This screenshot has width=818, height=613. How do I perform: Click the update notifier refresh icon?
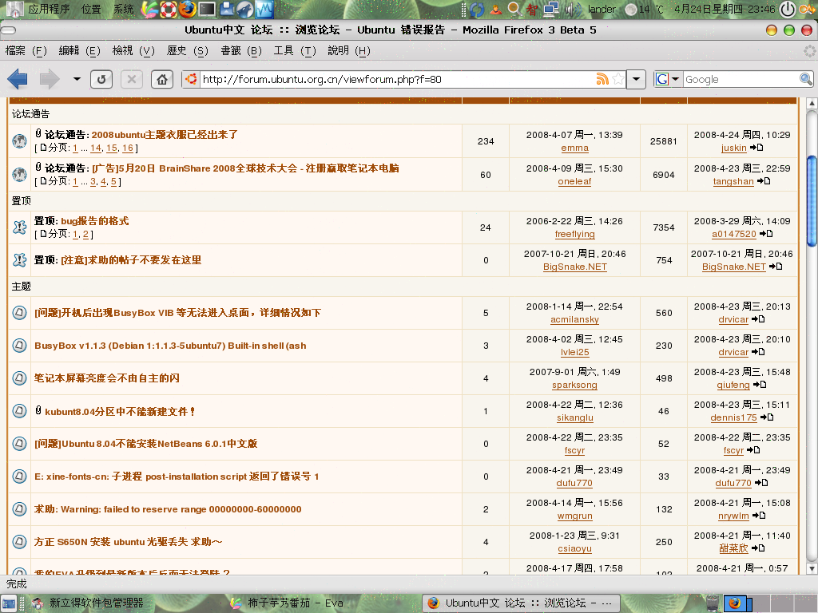click(476, 9)
